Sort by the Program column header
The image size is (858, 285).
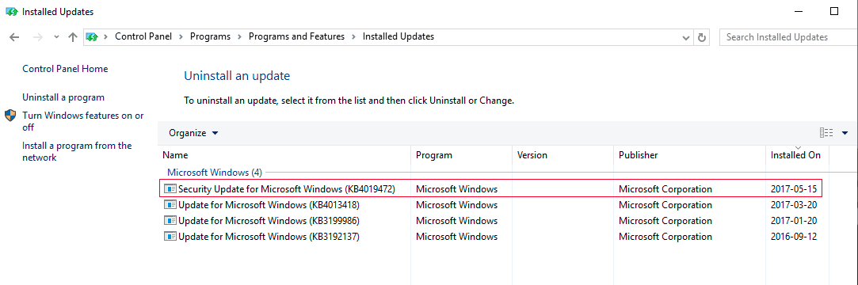pos(461,155)
